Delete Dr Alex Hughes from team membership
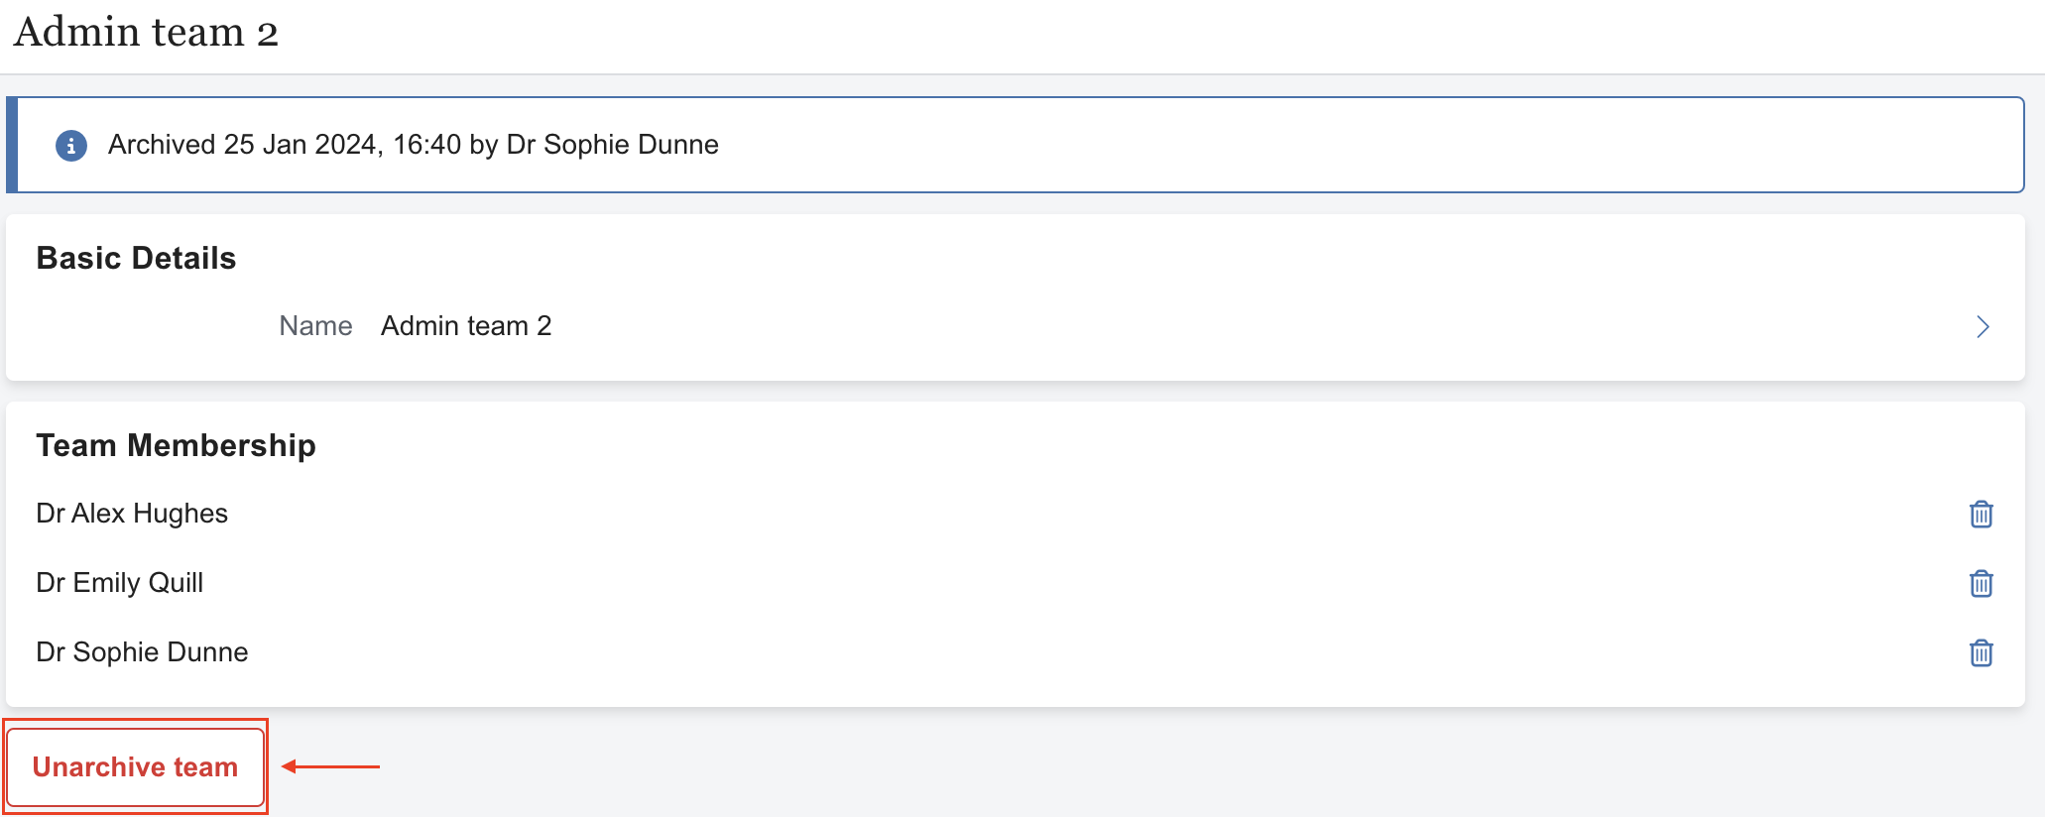Screen dimensions: 2045x817 1981,514
